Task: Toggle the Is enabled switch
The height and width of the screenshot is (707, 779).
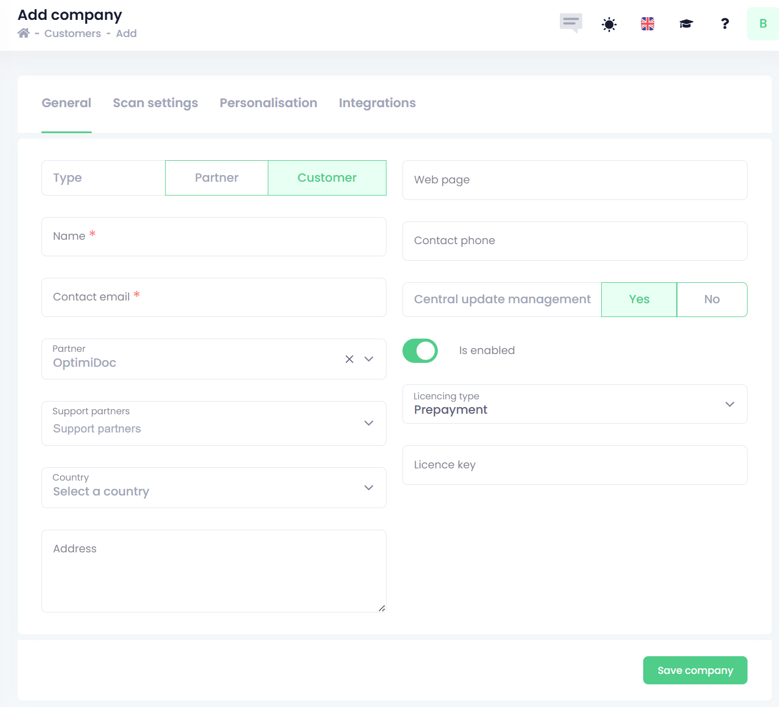Action: point(420,351)
